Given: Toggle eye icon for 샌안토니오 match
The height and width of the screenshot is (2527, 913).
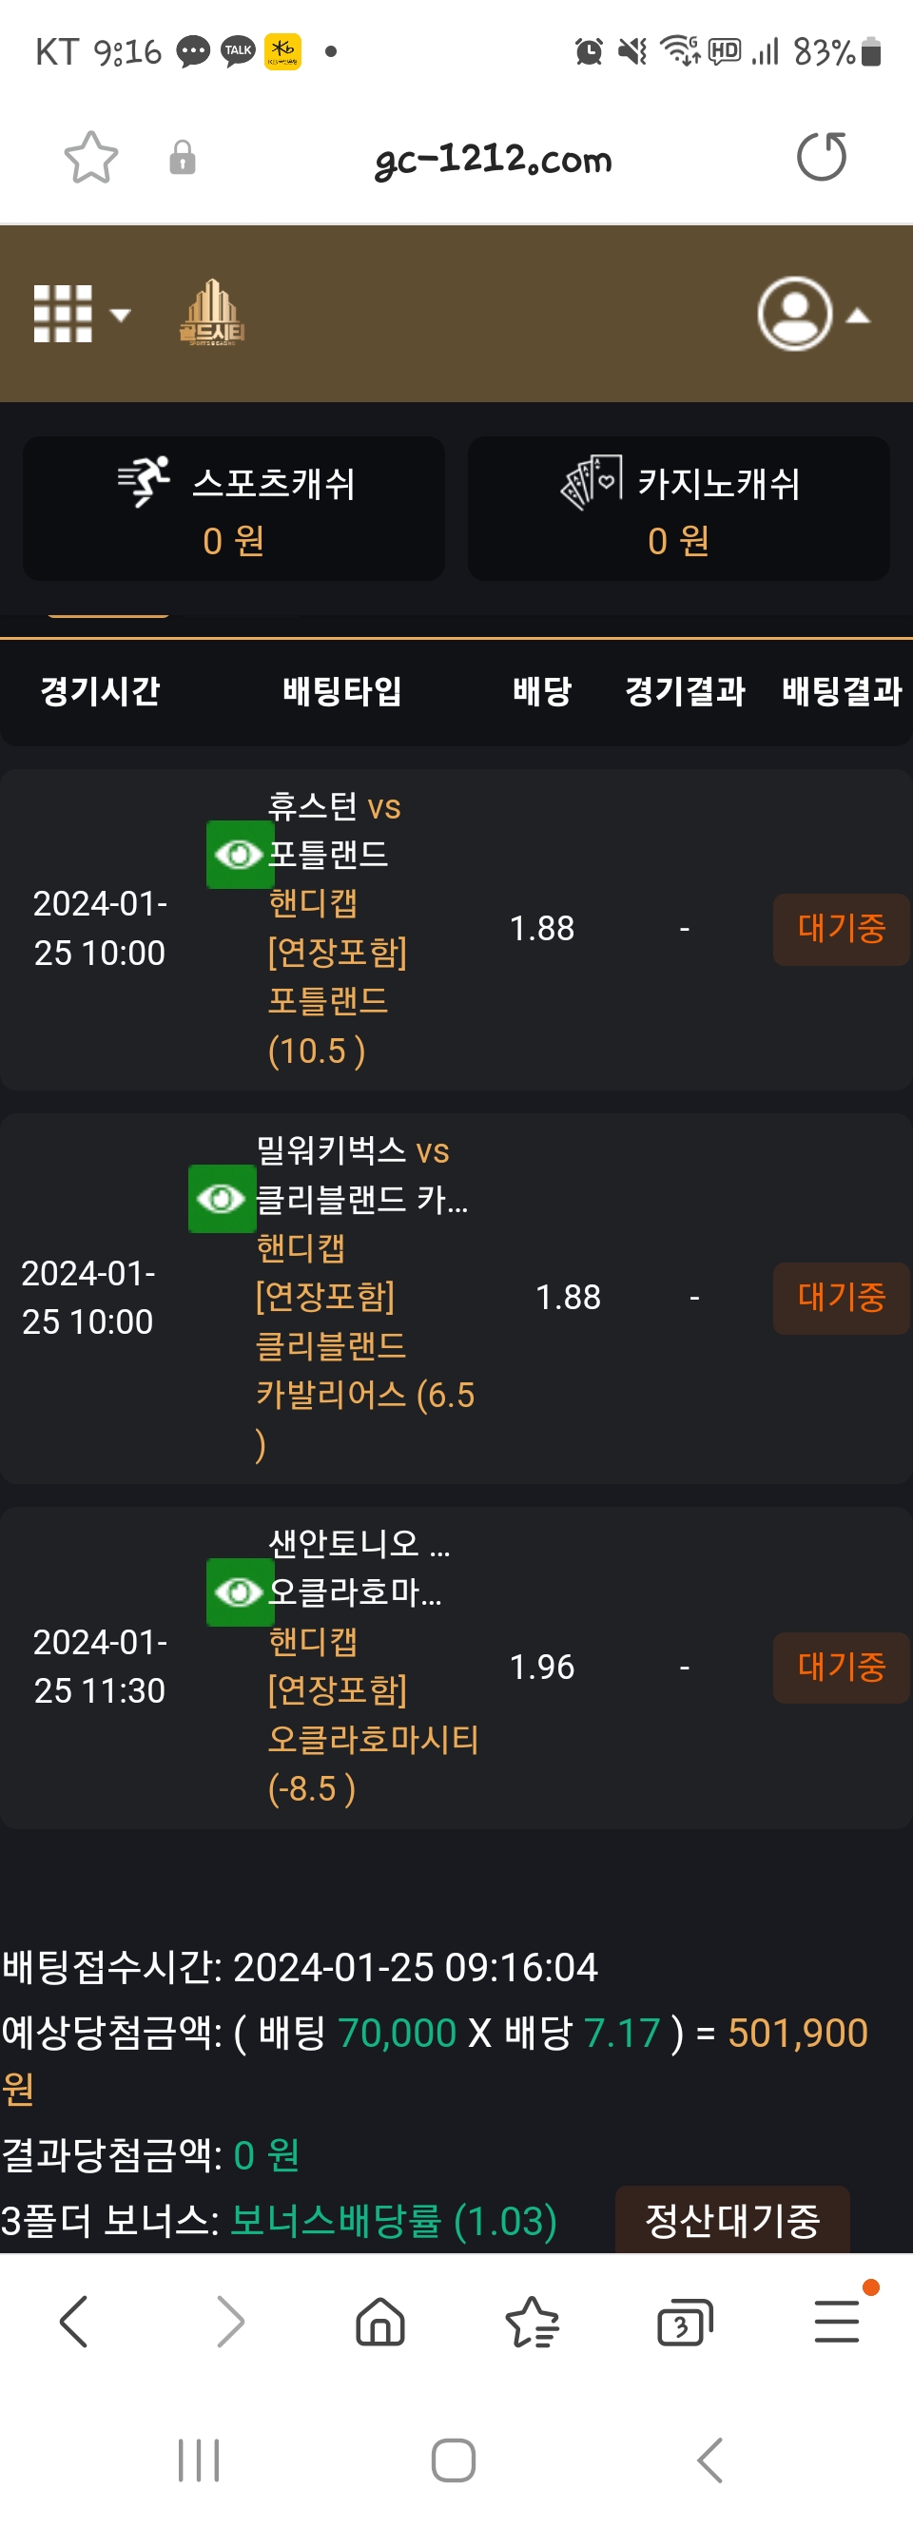Looking at the screenshot, I should pyautogui.click(x=239, y=1592).
